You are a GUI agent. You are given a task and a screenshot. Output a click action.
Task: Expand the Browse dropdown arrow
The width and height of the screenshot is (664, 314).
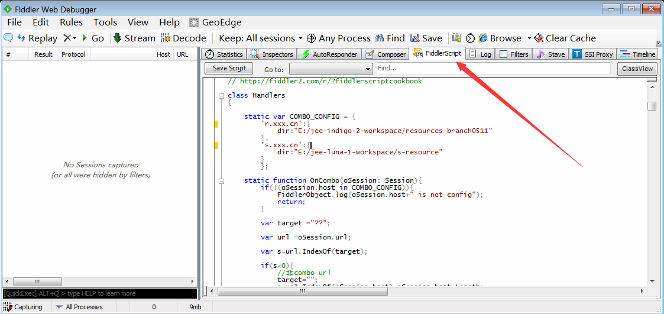(x=529, y=38)
